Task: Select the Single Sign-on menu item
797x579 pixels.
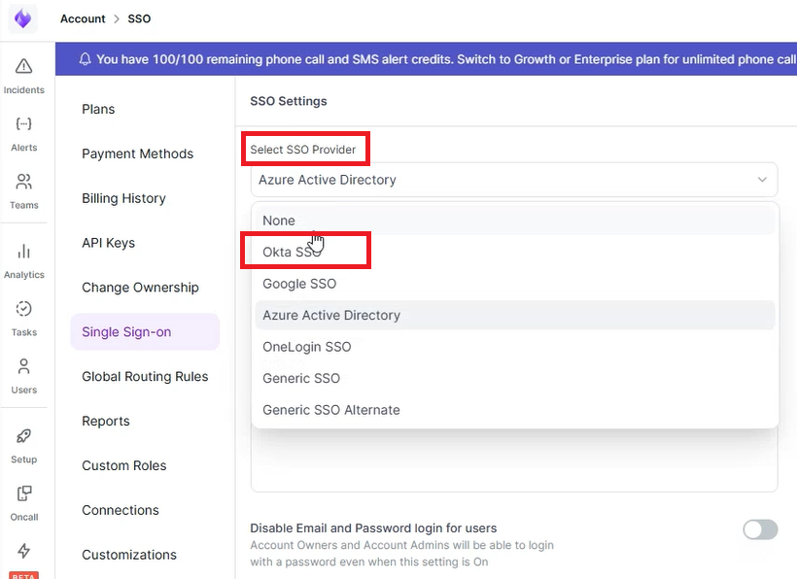Action: click(x=145, y=331)
